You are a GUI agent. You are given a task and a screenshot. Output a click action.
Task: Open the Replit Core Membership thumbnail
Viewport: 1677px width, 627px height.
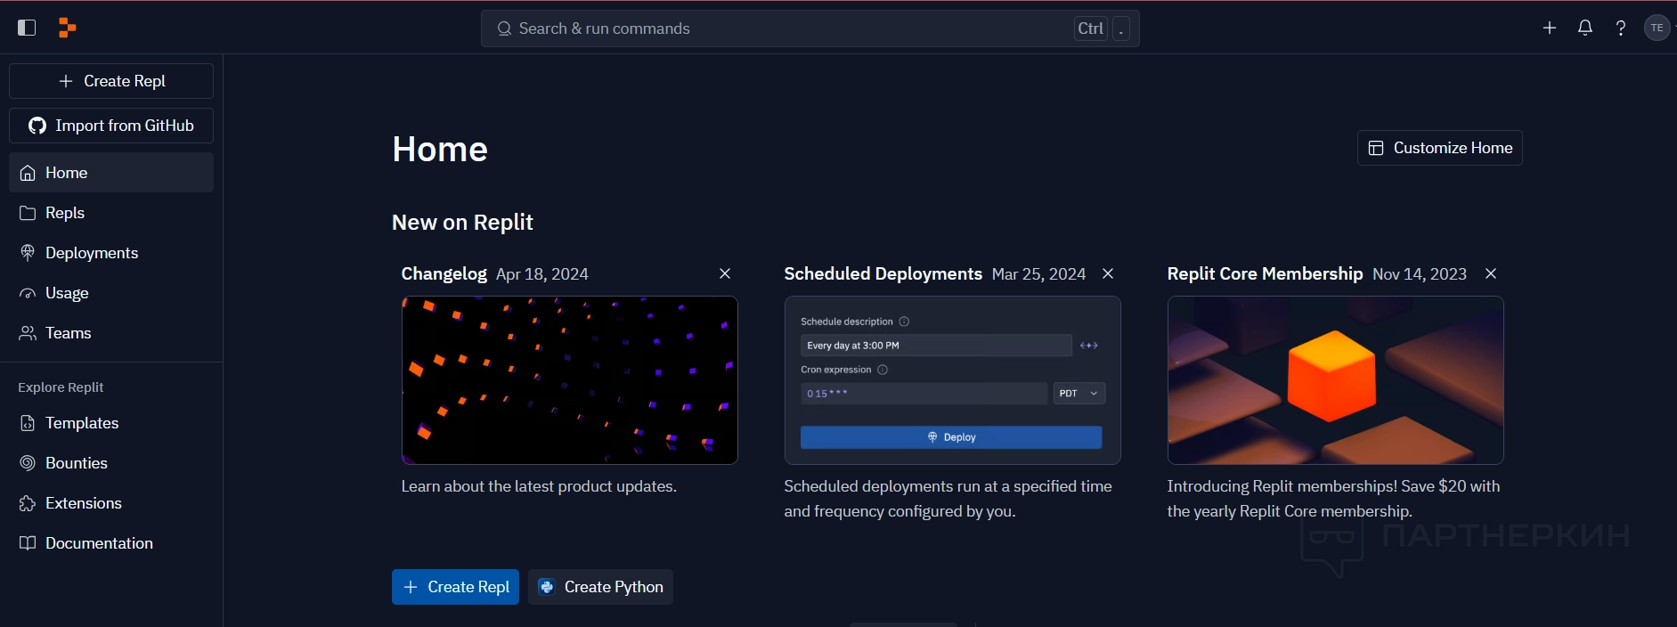coord(1335,380)
